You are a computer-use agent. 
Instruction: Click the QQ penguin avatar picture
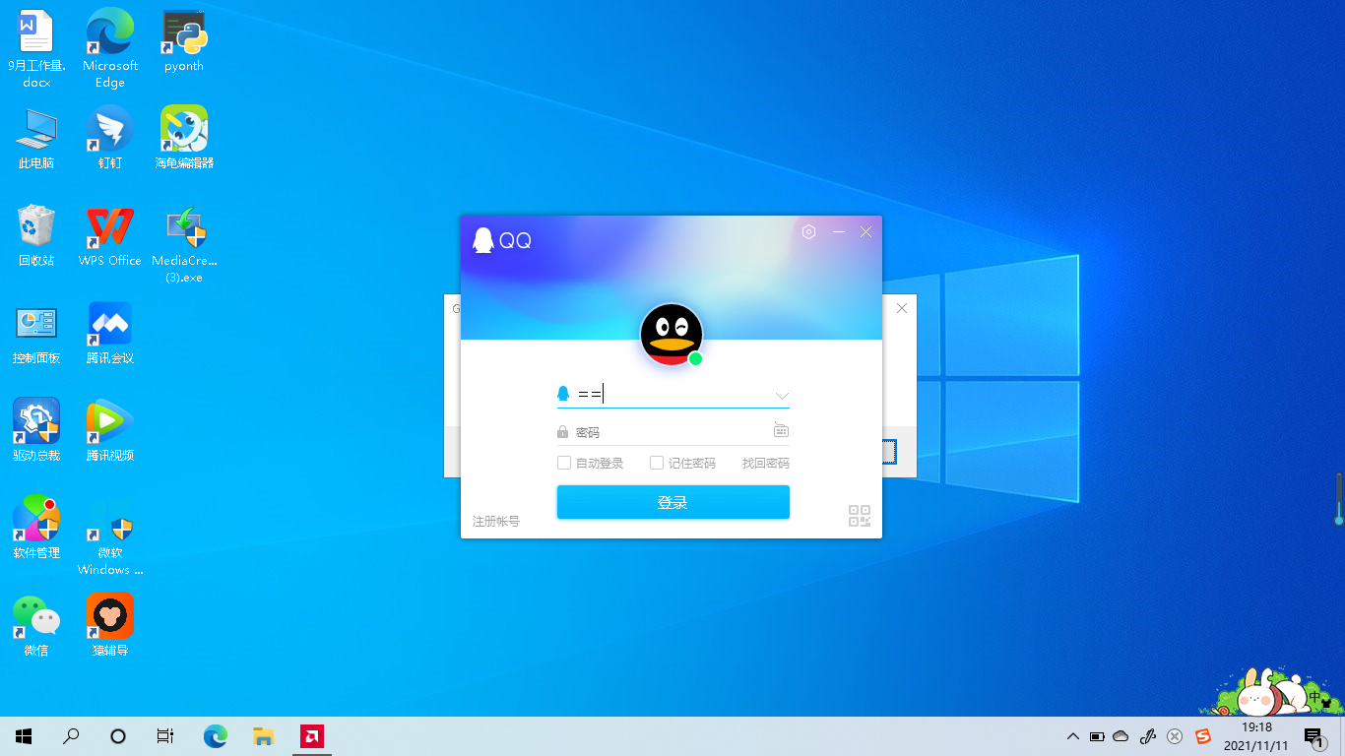672,335
